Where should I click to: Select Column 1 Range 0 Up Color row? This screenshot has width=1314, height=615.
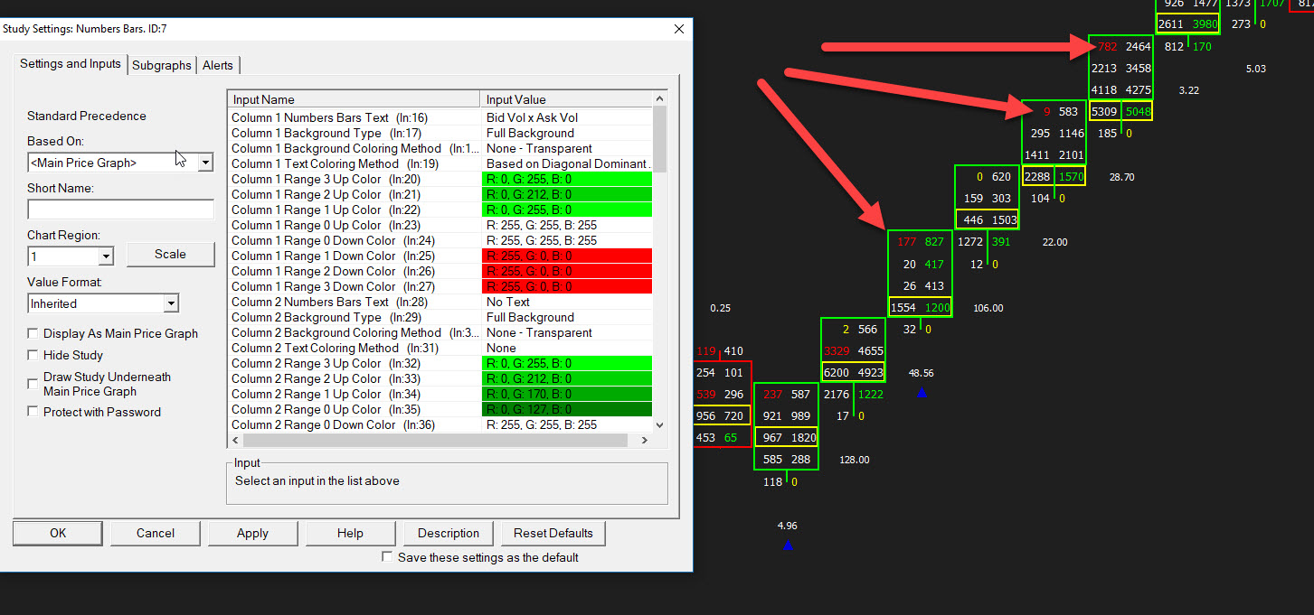tap(440, 225)
